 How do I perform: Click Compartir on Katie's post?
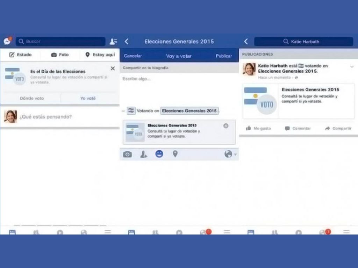click(338, 128)
